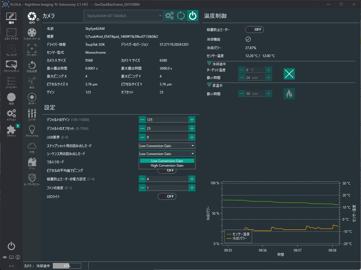Choose High Conversion Gain option
This screenshot has height=270, width=361.
click(x=167, y=166)
